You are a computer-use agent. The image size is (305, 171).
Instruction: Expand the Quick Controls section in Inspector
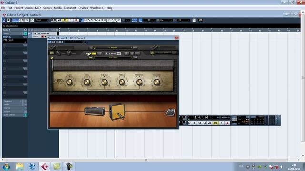click(x=15, y=115)
